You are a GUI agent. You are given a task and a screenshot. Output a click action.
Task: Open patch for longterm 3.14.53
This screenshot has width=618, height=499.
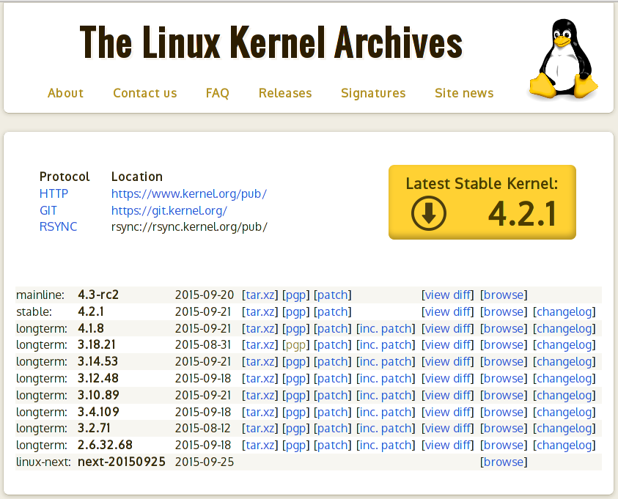click(x=332, y=361)
